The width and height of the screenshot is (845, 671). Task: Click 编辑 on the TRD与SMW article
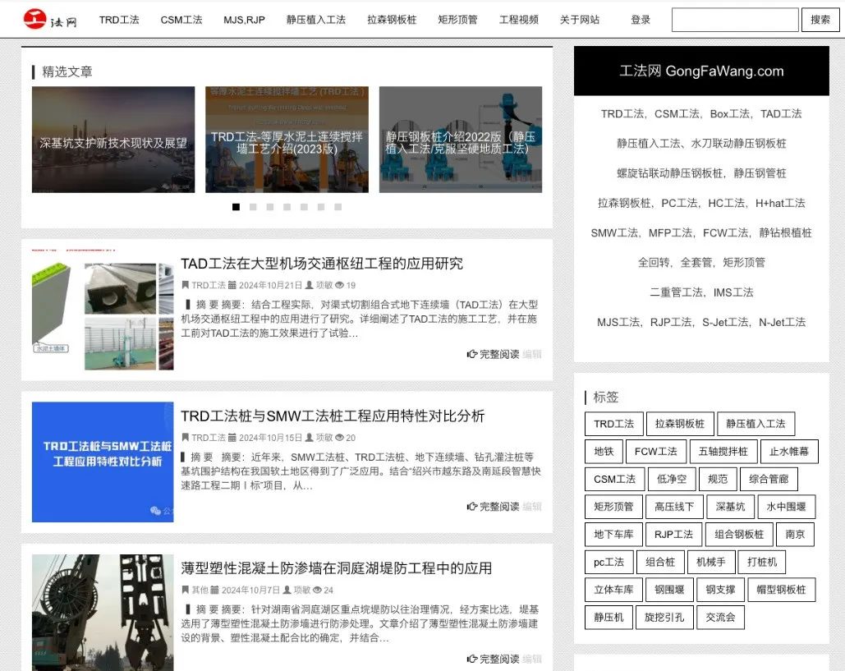click(x=532, y=507)
